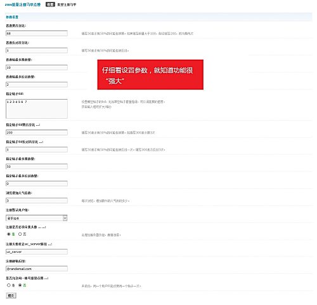The height and width of the screenshot is (305, 317).
Task: Open the default user group dropdown
Action: click(x=37, y=218)
